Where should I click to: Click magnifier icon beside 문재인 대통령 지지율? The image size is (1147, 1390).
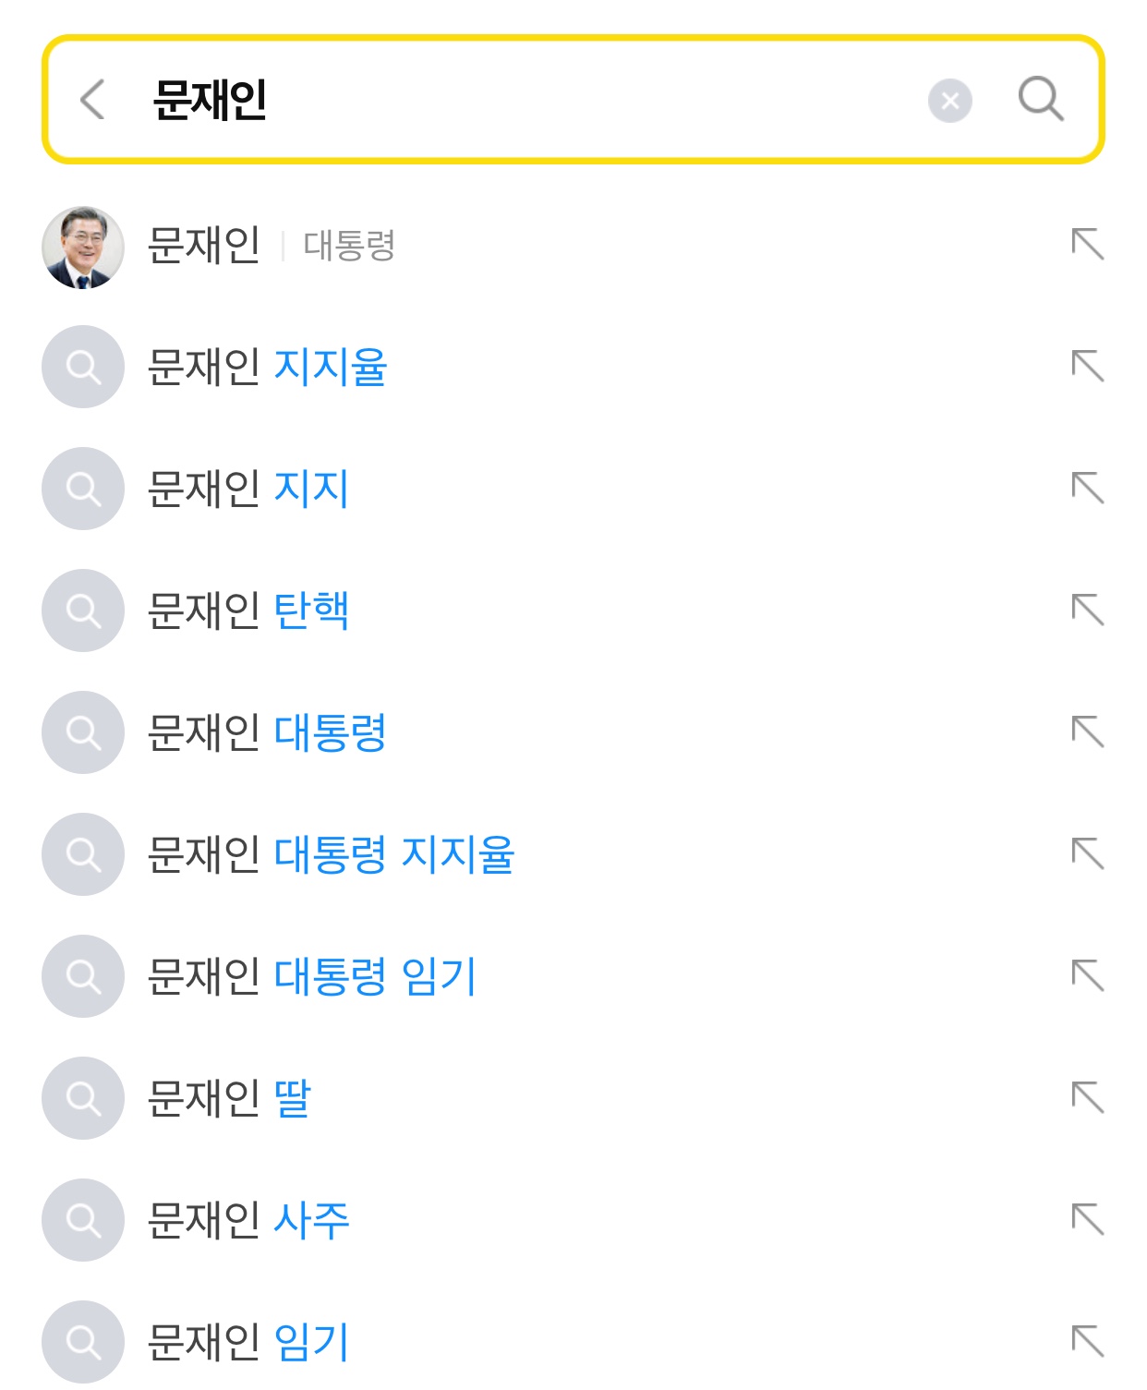83,854
